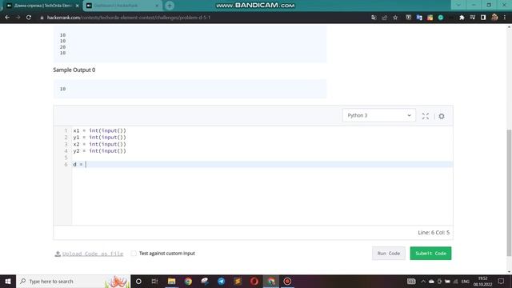Switch to the second HackerRank dashboard tab
Viewport: 512px width, 288px height.
(x=122, y=6)
